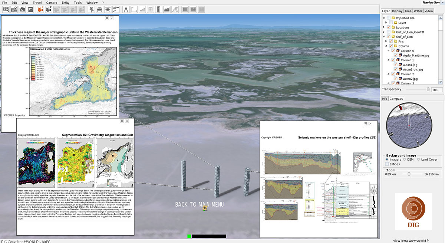Activate the compass divider measure tool
This screenshot has width=445, height=243.
(125, 9)
